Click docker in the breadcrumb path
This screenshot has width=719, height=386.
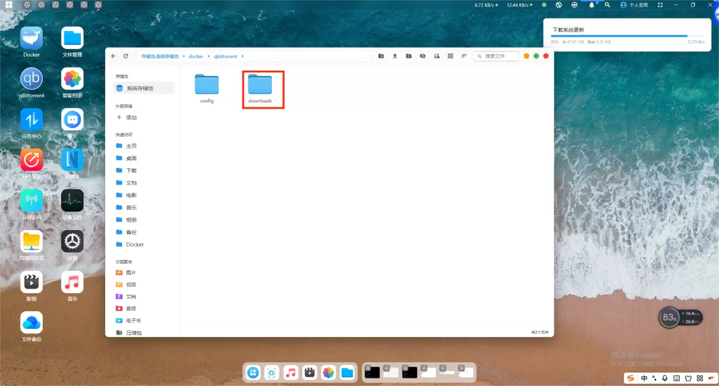pyautogui.click(x=196, y=57)
